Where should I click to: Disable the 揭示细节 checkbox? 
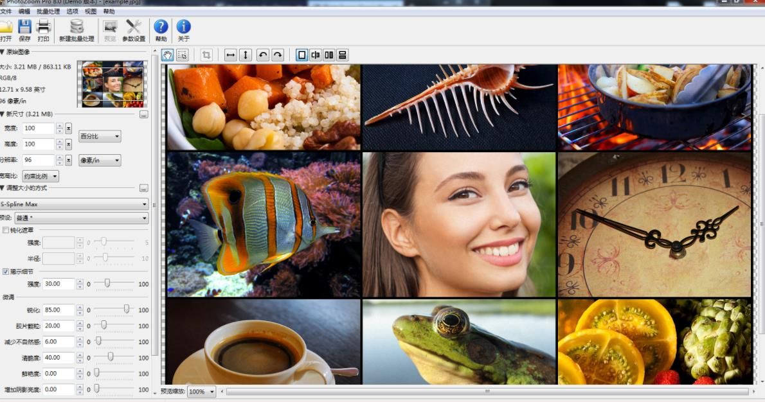[x=5, y=271]
